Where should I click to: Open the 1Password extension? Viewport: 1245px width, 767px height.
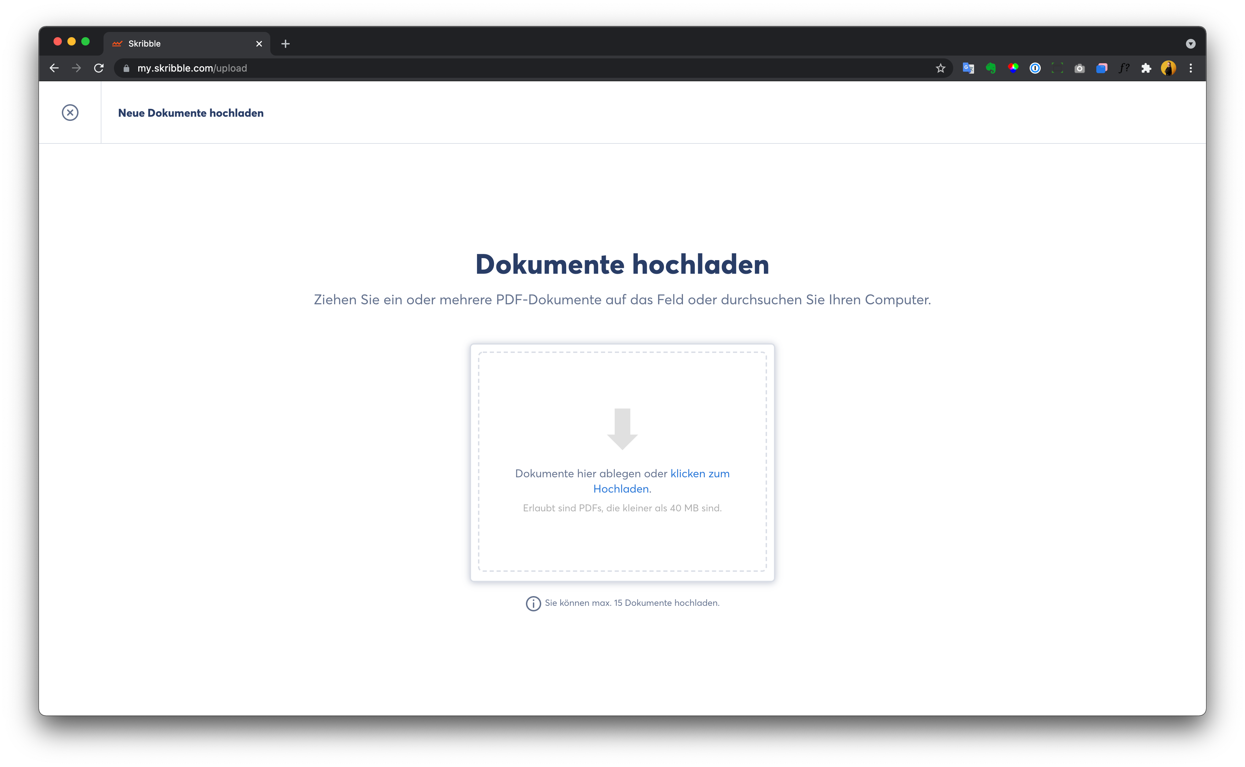[x=1035, y=68]
